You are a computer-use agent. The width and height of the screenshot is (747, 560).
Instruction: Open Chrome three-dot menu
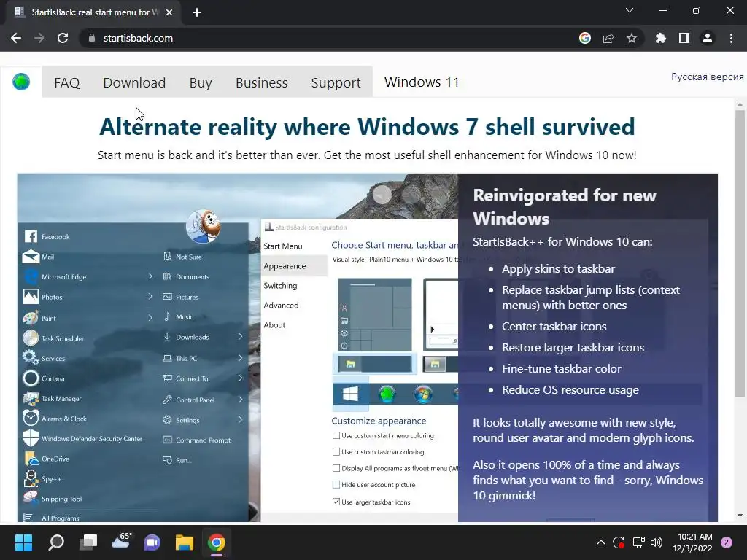[x=731, y=38]
